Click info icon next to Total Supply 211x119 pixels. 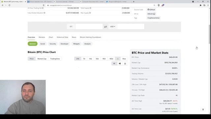click(x=90, y=8)
